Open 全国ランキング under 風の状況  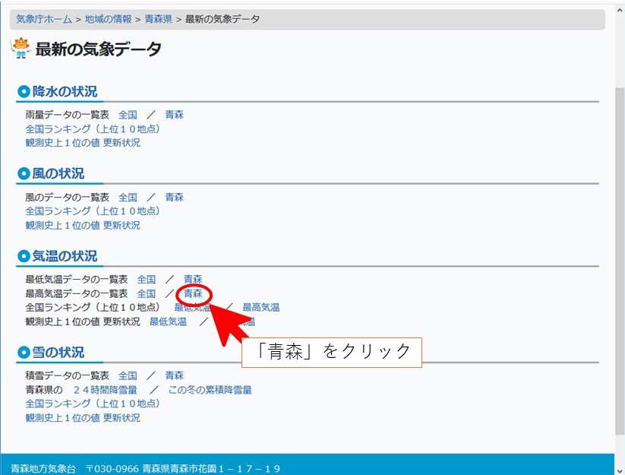coord(92,211)
